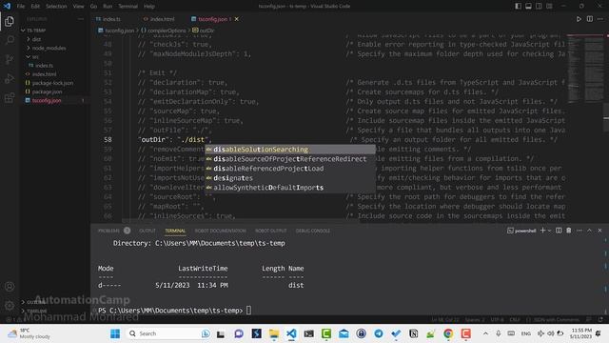Open the Source Control view
Image resolution: width=609 pixels, height=343 pixels.
point(10,59)
